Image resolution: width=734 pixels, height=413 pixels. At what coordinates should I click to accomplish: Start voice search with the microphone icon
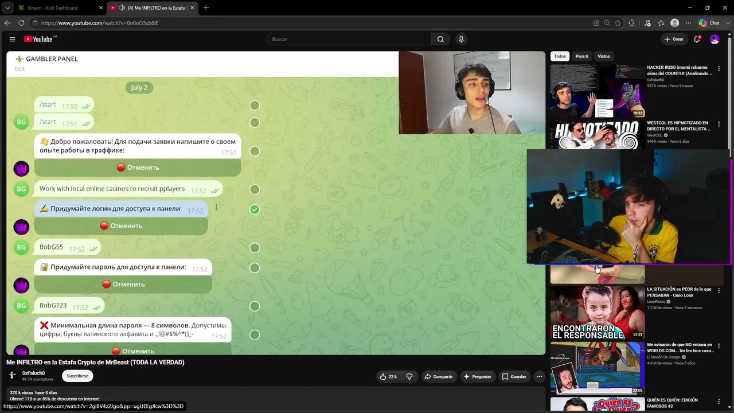pos(461,39)
